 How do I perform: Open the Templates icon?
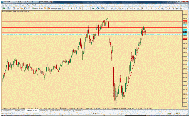pos(103,8)
